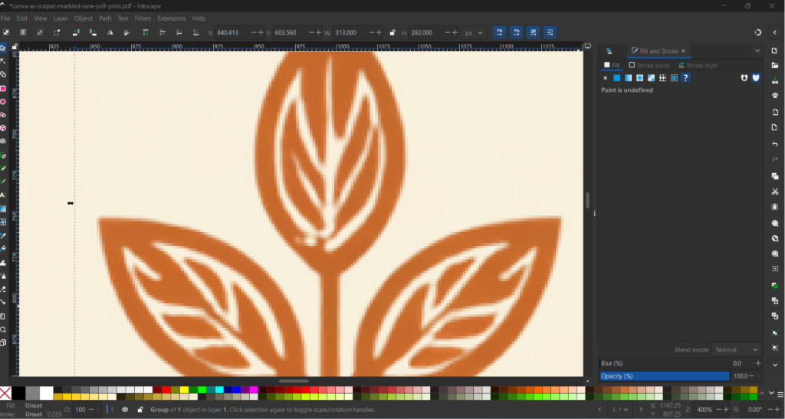Toggle current layer visibility in status bar
The height and width of the screenshot is (419, 785).
(x=125, y=410)
